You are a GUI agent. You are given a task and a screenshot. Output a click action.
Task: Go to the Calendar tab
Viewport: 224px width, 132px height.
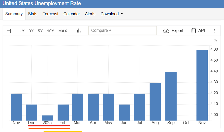72,14
